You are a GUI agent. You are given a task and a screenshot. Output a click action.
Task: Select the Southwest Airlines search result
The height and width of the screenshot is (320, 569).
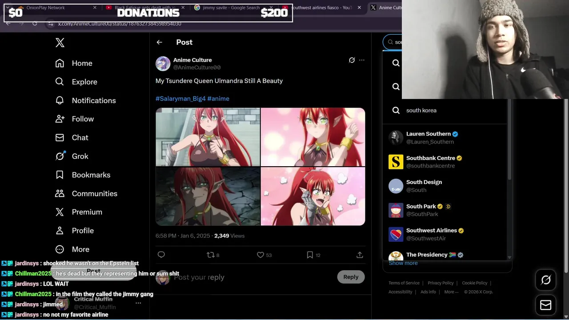445,234
